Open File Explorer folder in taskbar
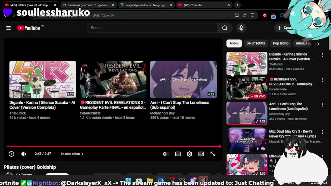The width and height of the screenshot is (331, 186). click(150, 180)
